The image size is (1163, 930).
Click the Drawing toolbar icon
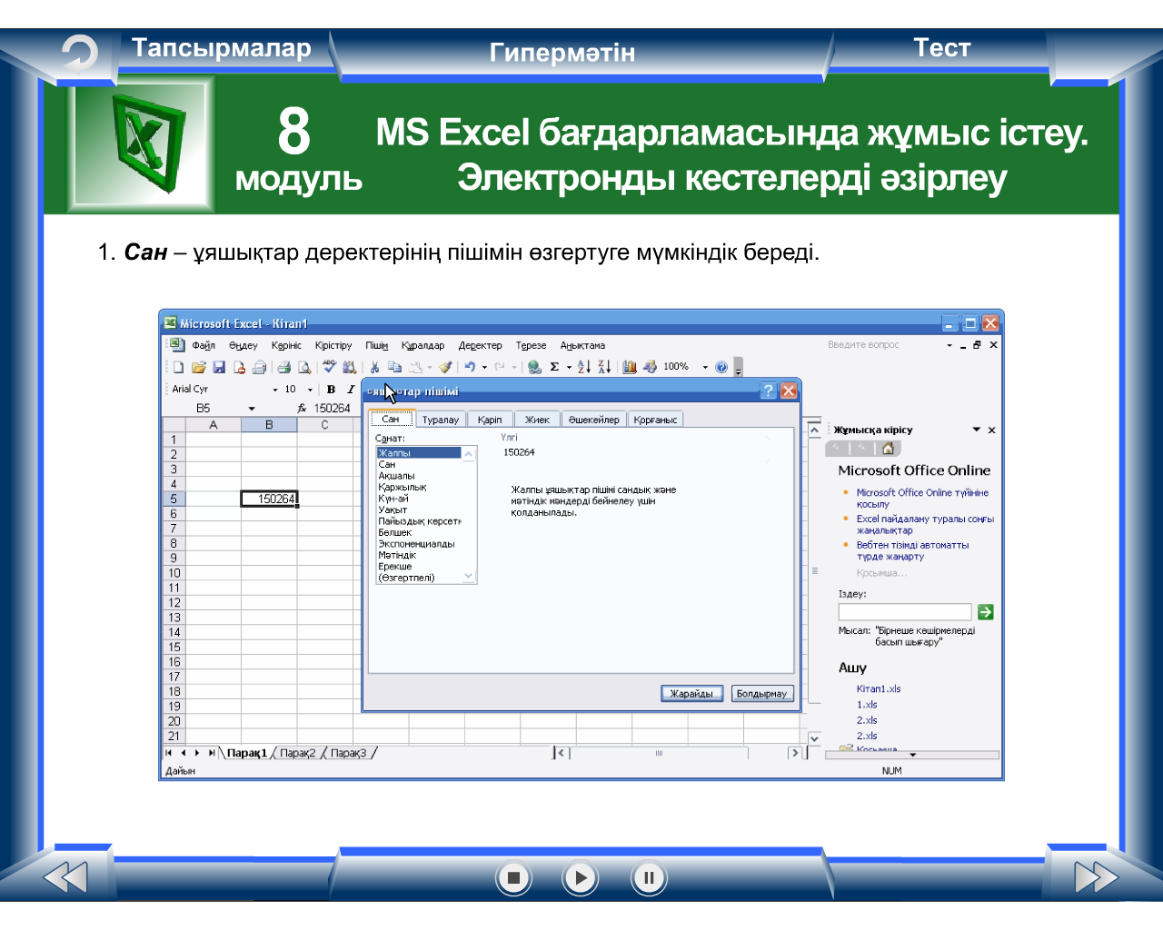650,367
